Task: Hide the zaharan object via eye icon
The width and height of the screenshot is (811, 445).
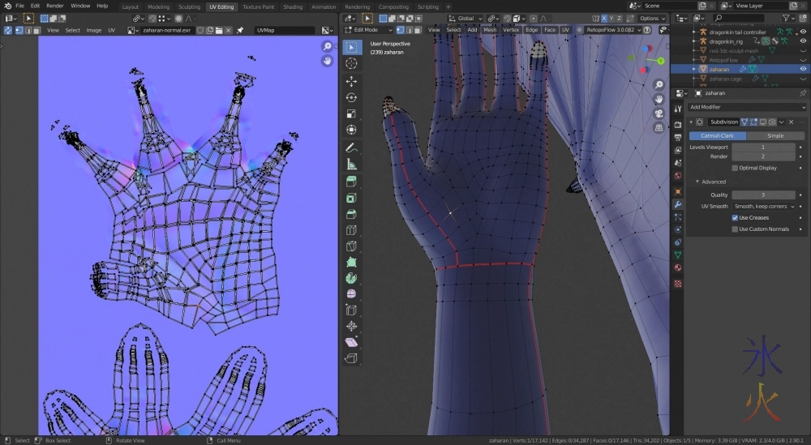Action: (803, 69)
